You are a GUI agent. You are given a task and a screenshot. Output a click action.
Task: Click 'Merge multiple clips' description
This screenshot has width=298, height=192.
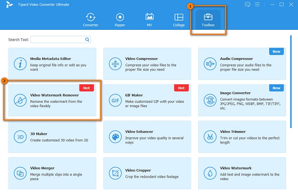pos(56,177)
